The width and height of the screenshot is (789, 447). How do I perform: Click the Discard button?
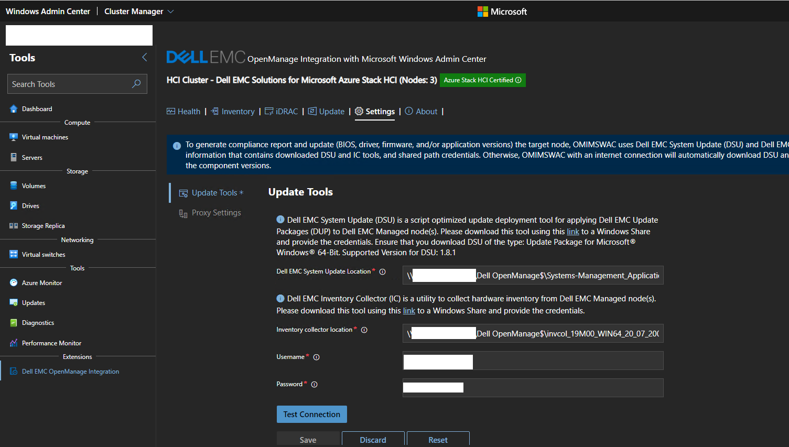(373, 439)
